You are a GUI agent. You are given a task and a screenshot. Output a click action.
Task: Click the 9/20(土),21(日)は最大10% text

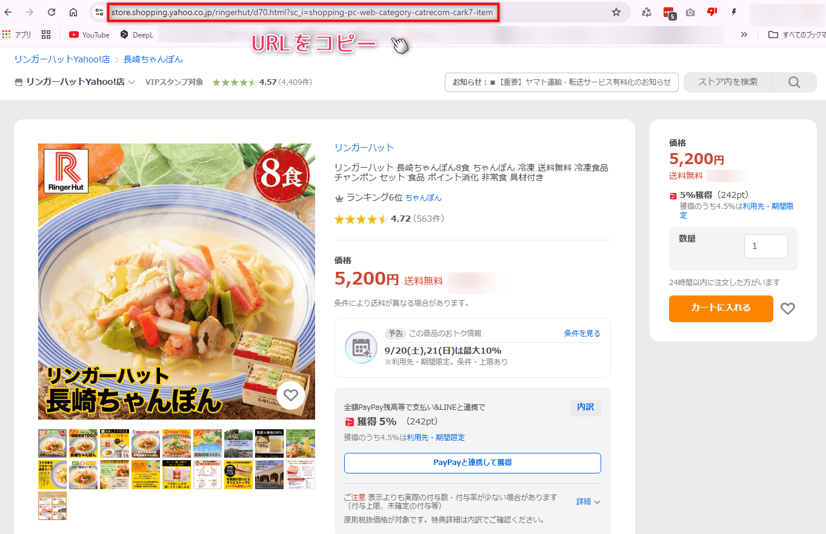[x=443, y=351]
